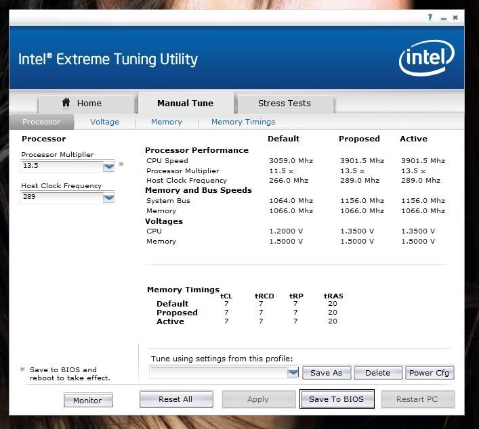Click the Active column header
Viewport: 479px width, 429px height.
[x=414, y=139]
